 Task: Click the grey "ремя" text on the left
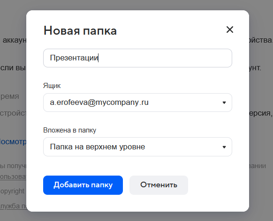click(x=9, y=96)
